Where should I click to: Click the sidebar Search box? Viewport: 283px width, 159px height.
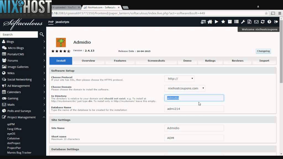click(x=19, y=35)
